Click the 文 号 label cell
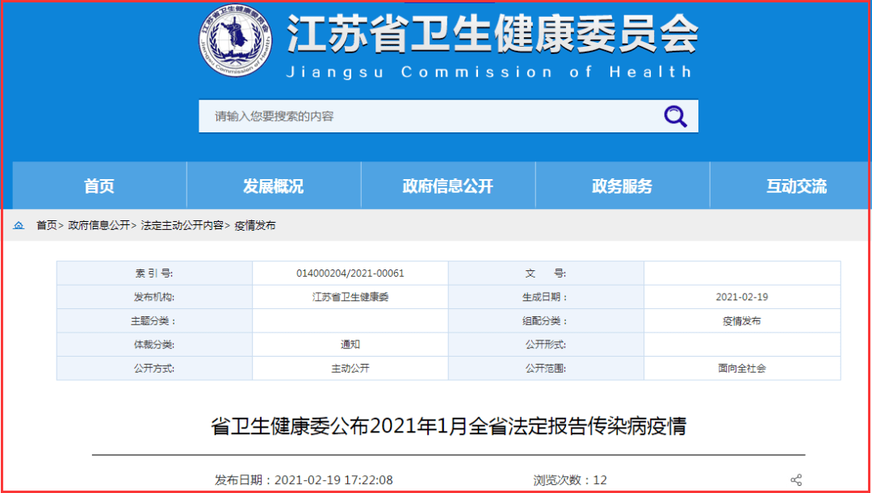 pos(546,274)
